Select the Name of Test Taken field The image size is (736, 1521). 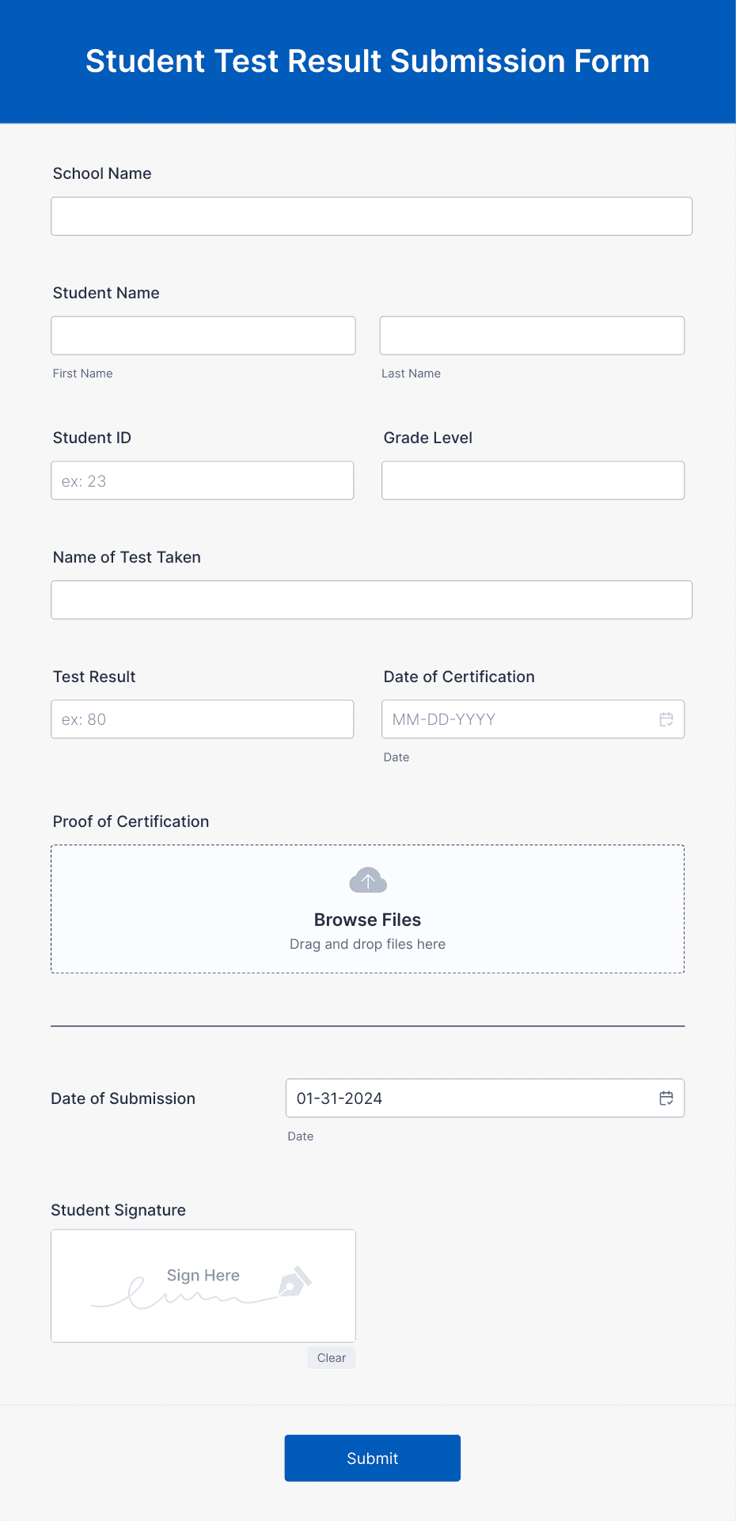click(371, 599)
